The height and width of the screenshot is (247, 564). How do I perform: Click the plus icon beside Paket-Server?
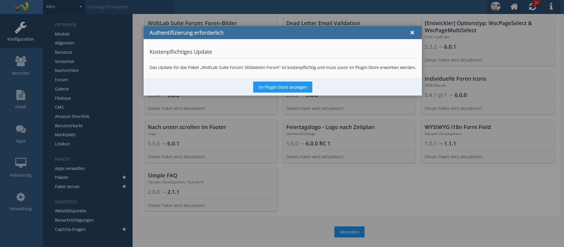pyautogui.click(x=124, y=187)
